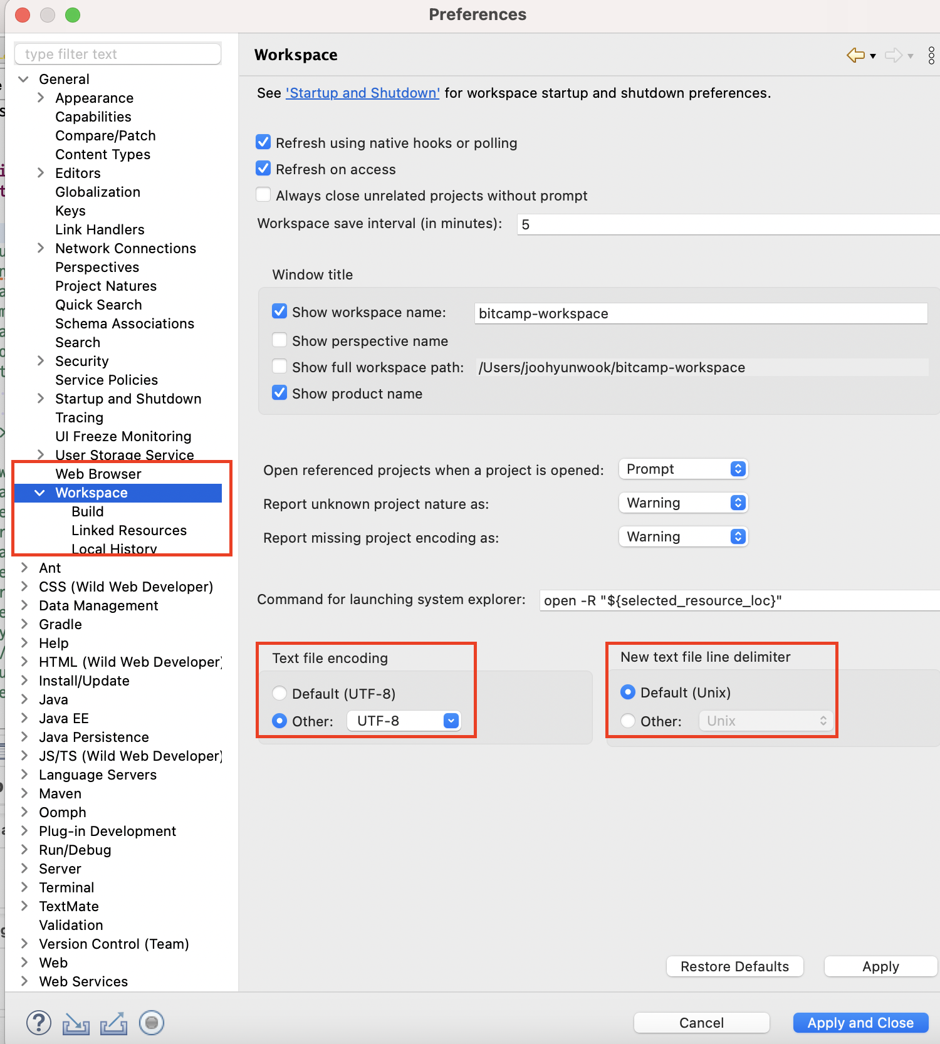Open Quick Search preferences
The image size is (940, 1044).
click(98, 305)
